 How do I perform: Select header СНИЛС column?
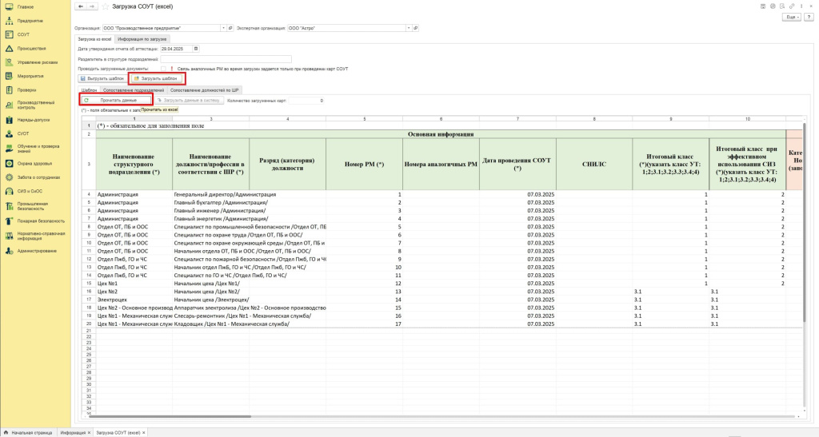click(x=594, y=165)
